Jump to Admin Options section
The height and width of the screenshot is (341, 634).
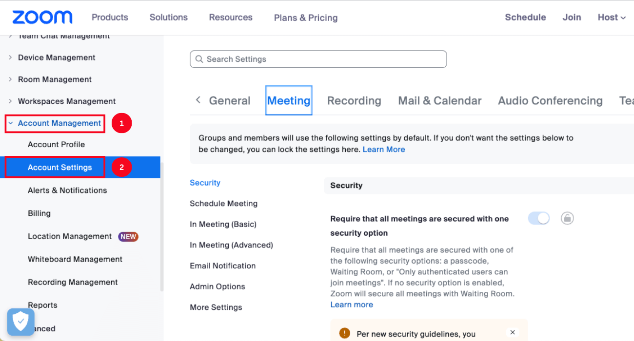217,286
